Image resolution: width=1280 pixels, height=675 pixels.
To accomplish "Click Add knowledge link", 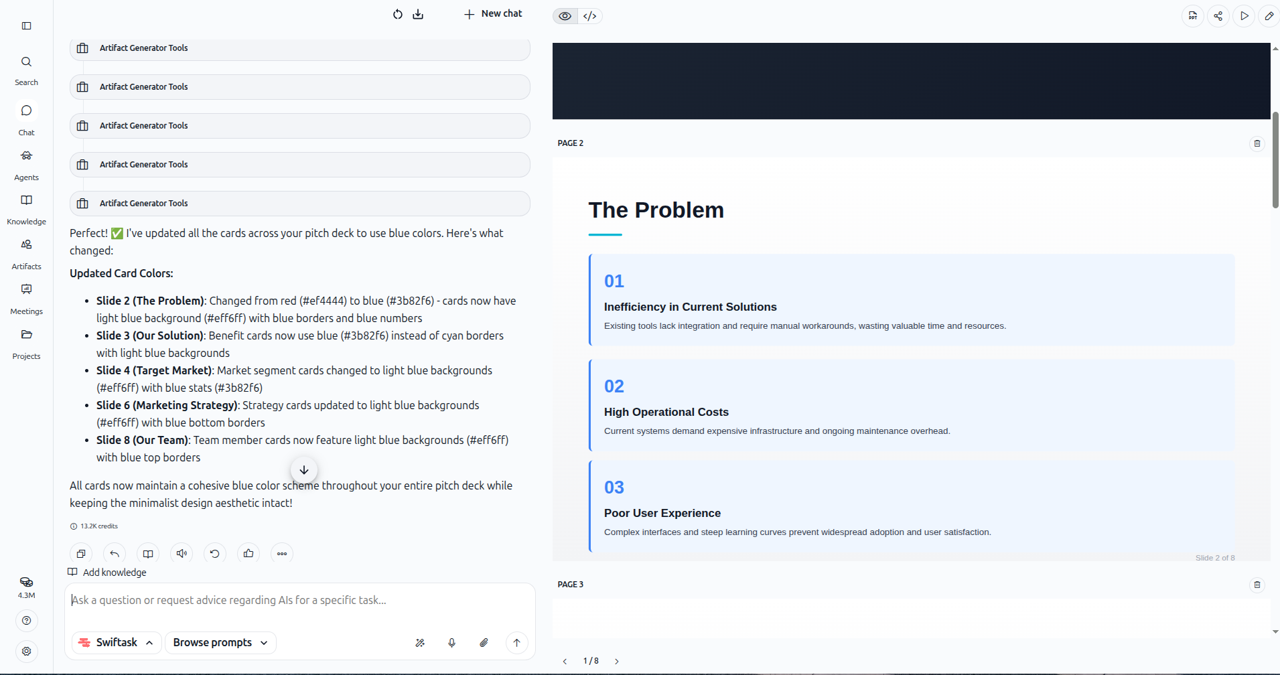I will [107, 573].
